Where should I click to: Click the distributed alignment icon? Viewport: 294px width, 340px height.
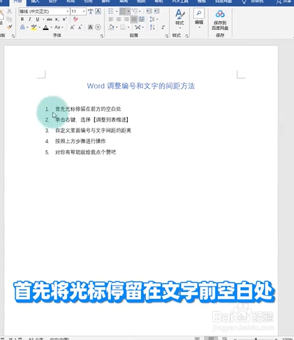142,20
